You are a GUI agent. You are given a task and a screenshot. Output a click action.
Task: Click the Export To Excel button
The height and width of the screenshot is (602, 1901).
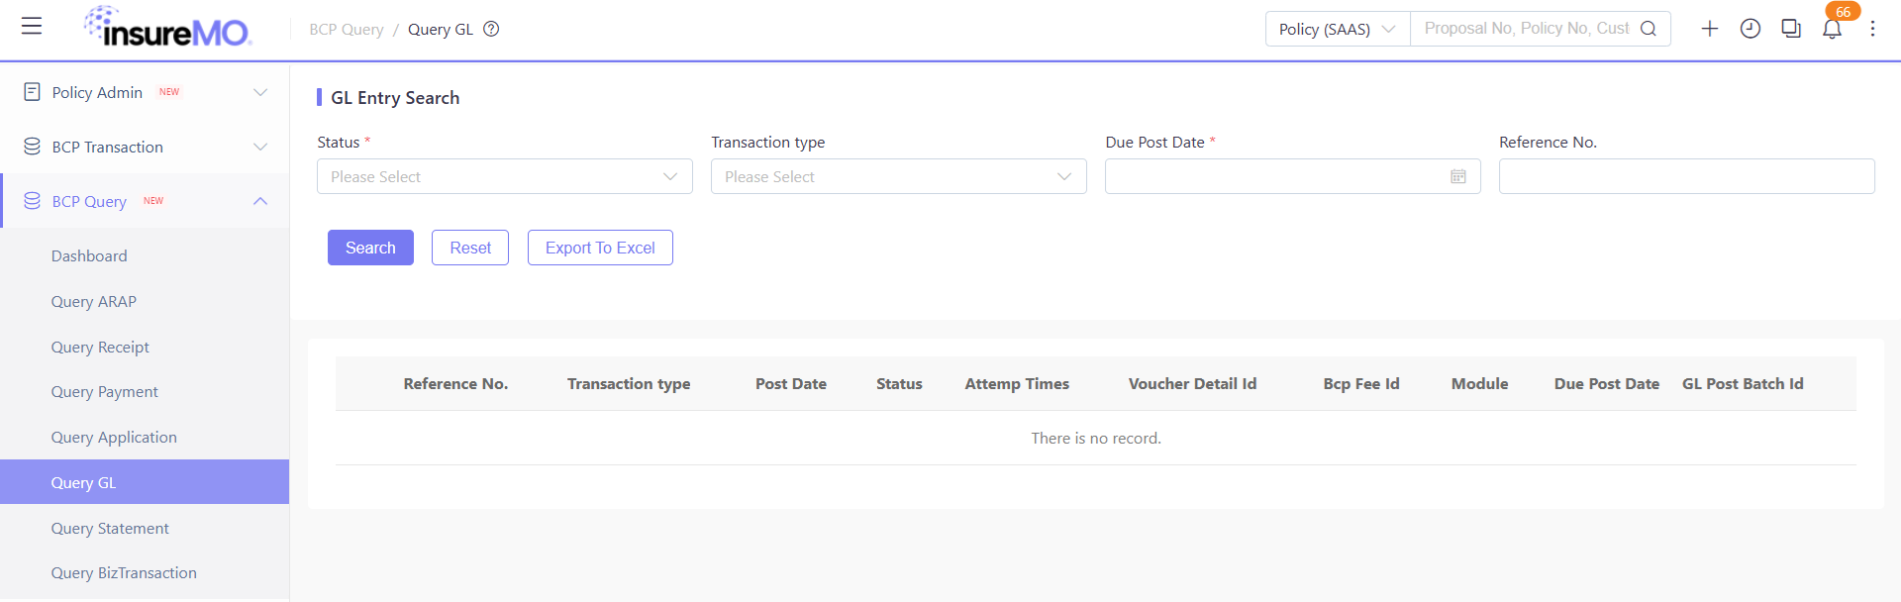pyautogui.click(x=600, y=248)
